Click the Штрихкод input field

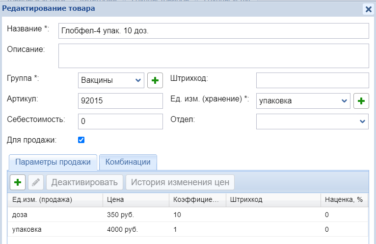pos(312,80)
